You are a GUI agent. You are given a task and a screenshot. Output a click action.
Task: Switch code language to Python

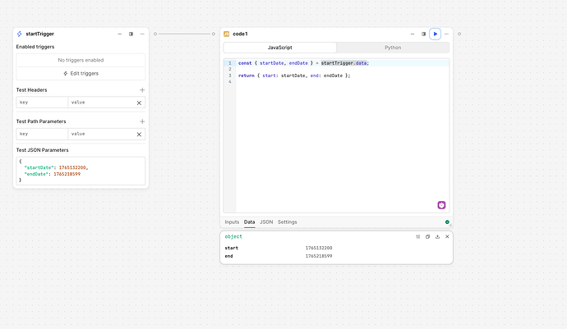coord(394,48)
